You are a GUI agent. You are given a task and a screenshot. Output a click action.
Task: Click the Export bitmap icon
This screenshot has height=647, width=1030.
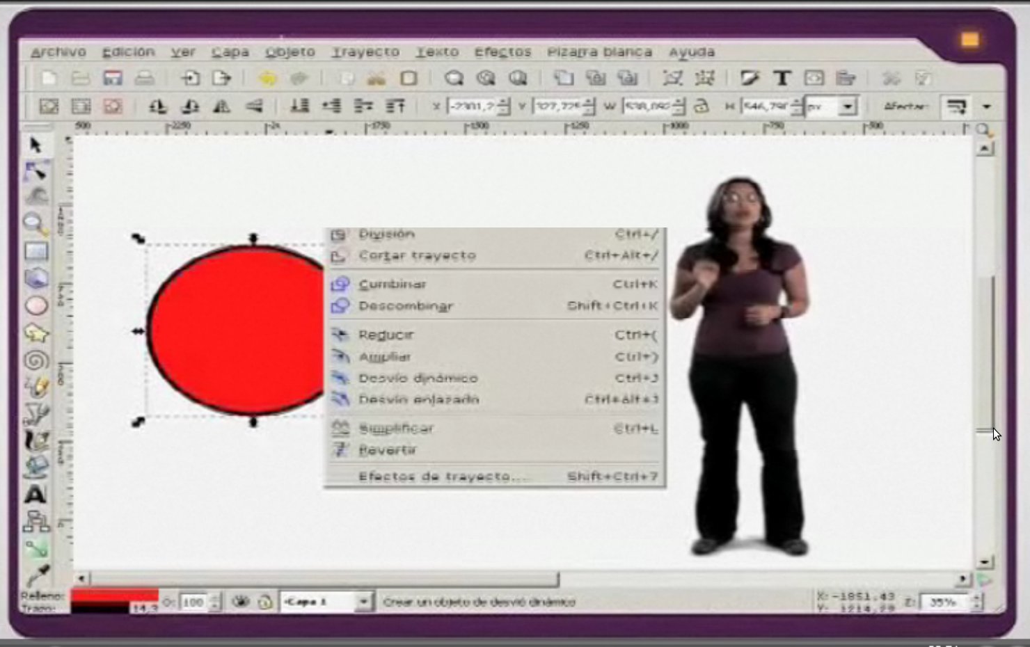[221, 78]
